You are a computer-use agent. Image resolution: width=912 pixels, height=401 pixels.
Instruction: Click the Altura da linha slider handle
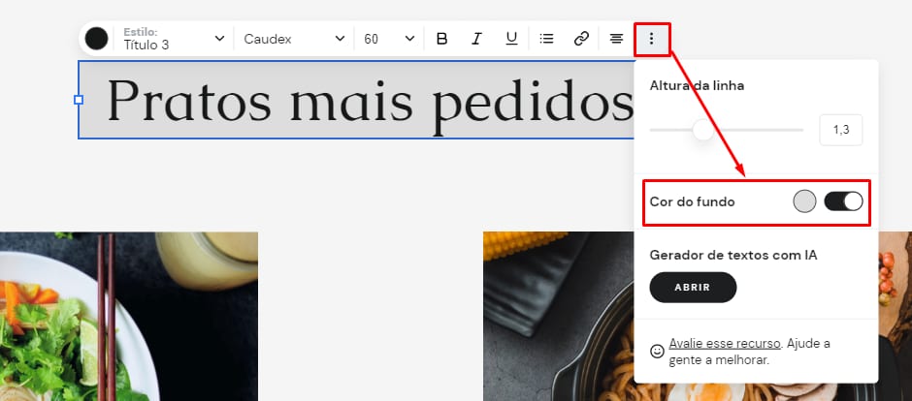[702, 130]
